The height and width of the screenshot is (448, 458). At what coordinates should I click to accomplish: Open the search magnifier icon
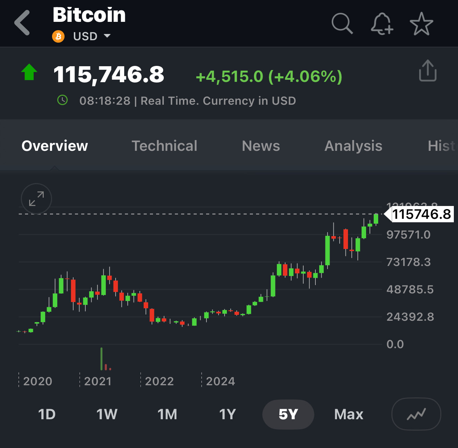pyautogui.click(x=342, y=24)
